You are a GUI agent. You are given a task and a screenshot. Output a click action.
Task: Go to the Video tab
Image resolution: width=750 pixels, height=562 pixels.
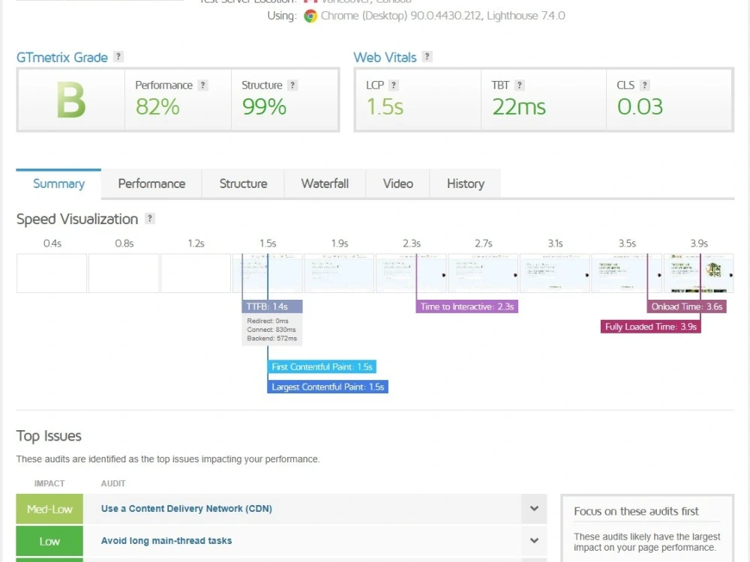tap(398, 184)
